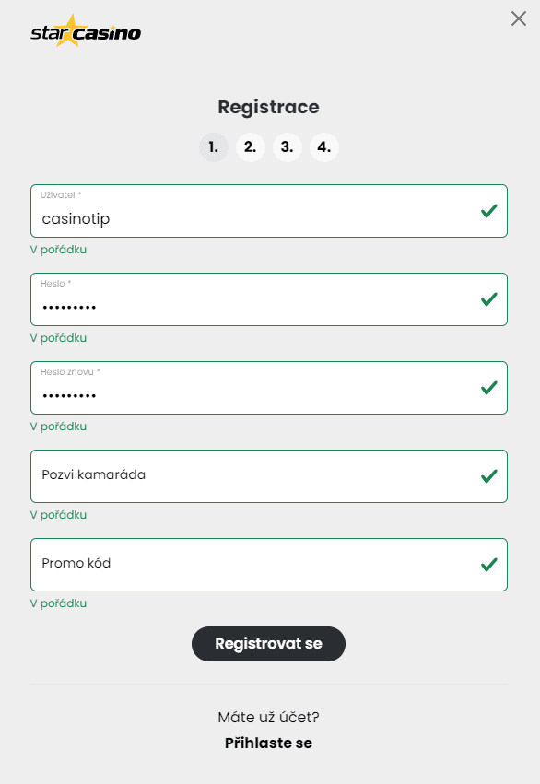Click the Heslo password field
The image size is (540, 784).
click(230, 304)
